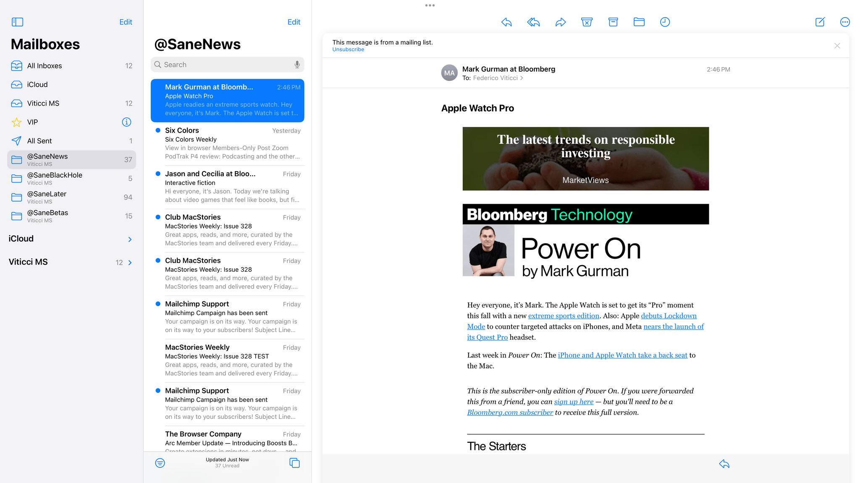
Task: Click the debuts Lockdown link text
Action: 669,316
